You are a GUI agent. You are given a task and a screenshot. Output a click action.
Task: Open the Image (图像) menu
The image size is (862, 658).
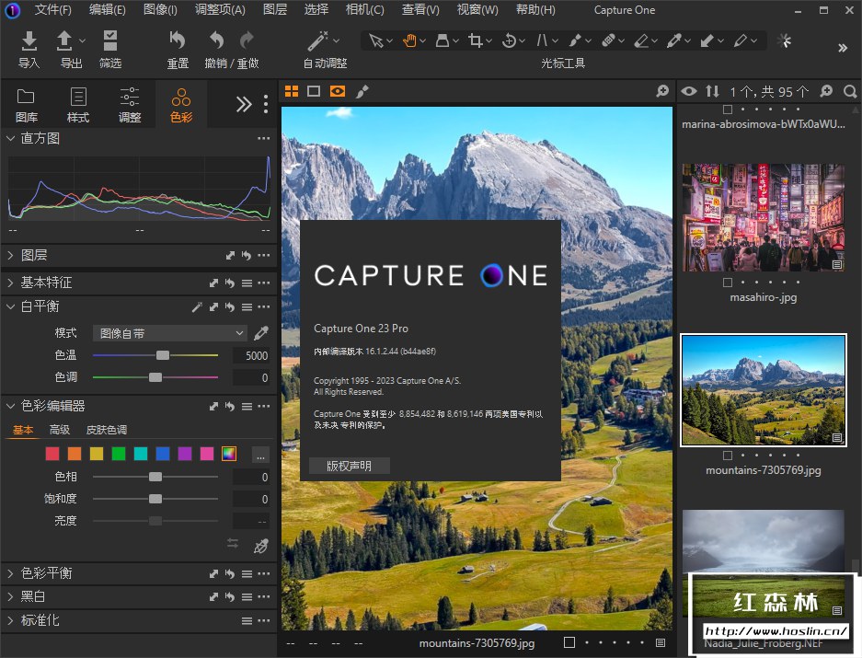(x=160, y=10)
